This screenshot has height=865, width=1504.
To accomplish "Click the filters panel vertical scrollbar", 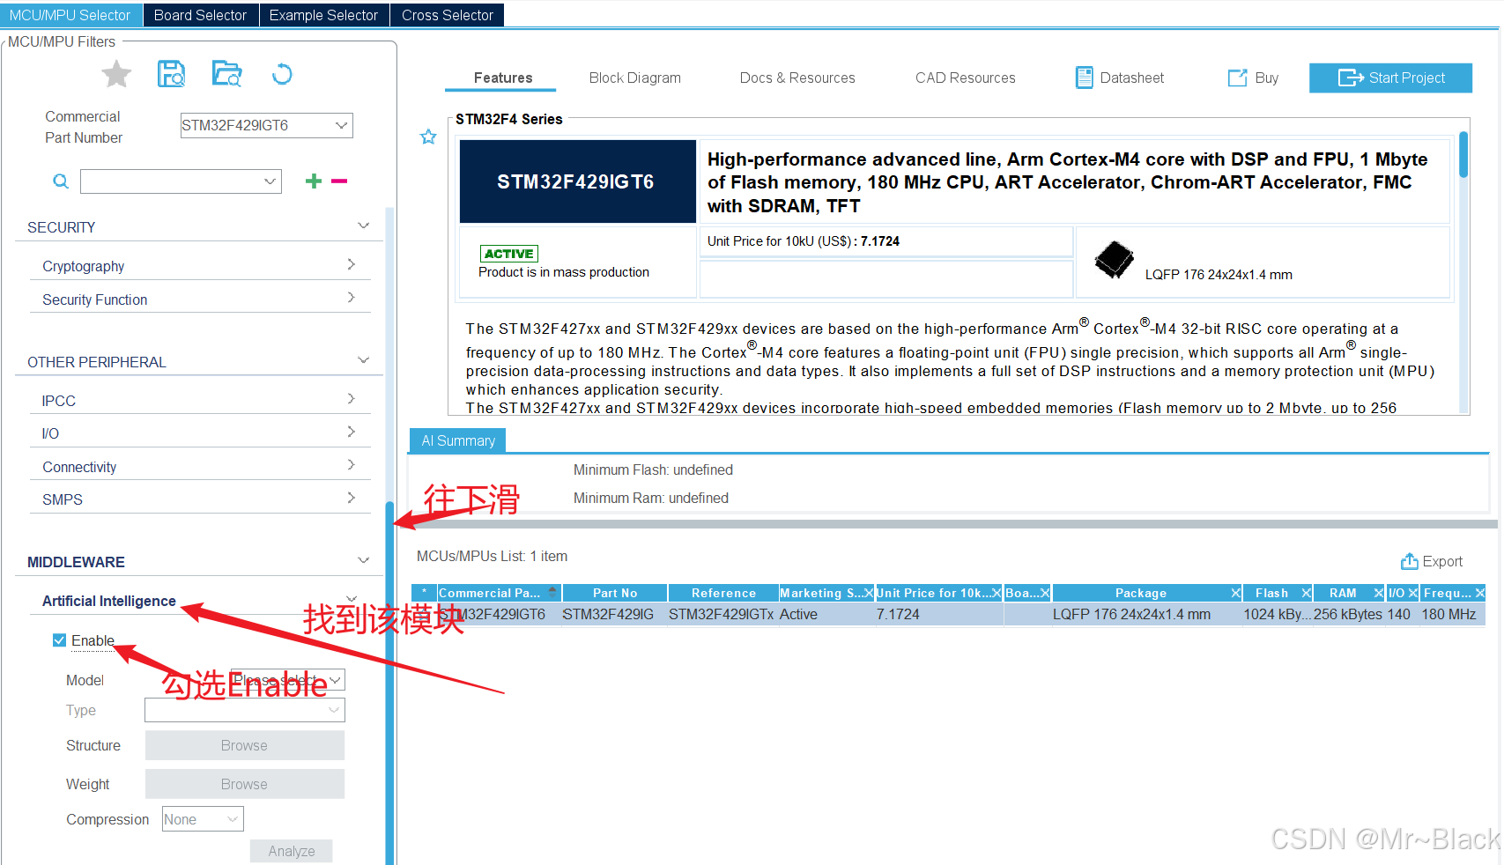I will pos(389,683).
